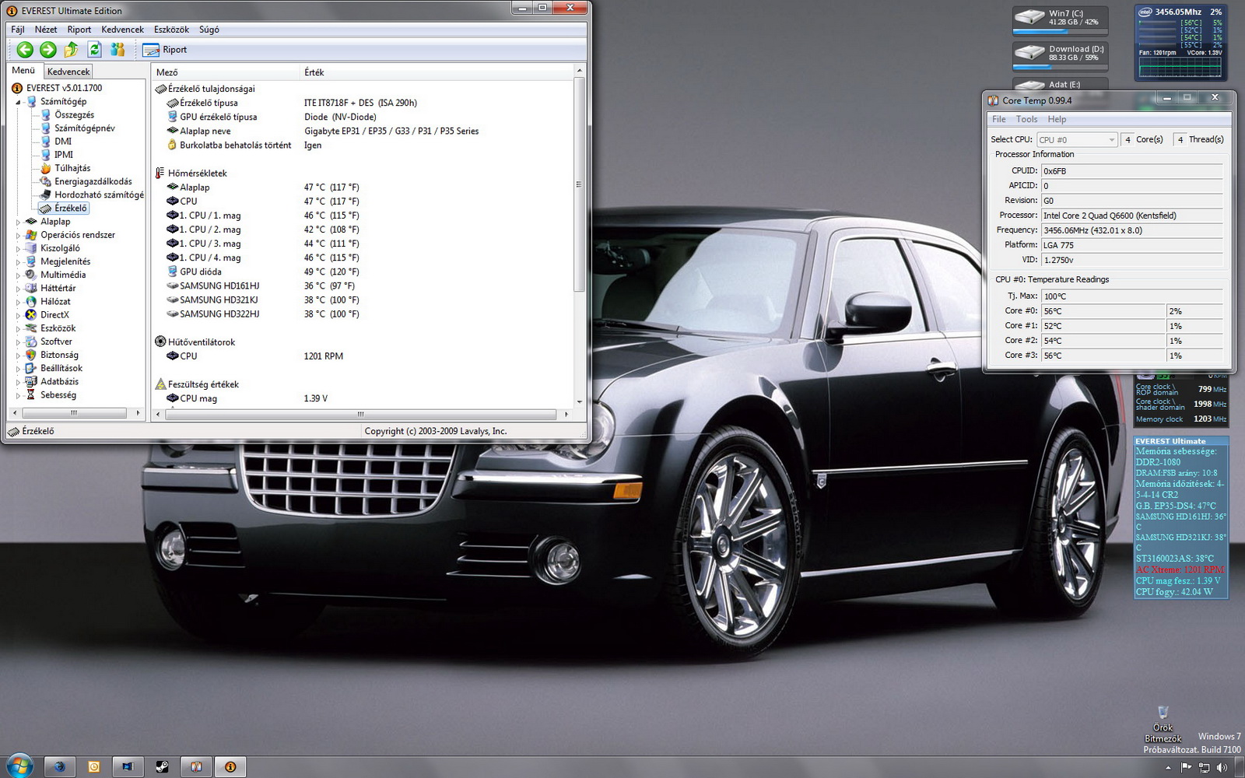Collapse the Számítógép tree node
The image size is (1245, 778).
pos(18,102)
